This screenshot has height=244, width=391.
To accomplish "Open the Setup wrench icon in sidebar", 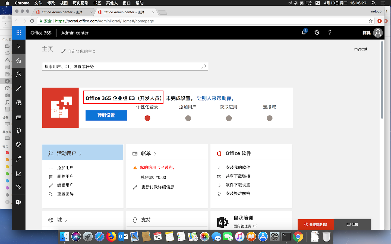I will click(x=19, y=159).
